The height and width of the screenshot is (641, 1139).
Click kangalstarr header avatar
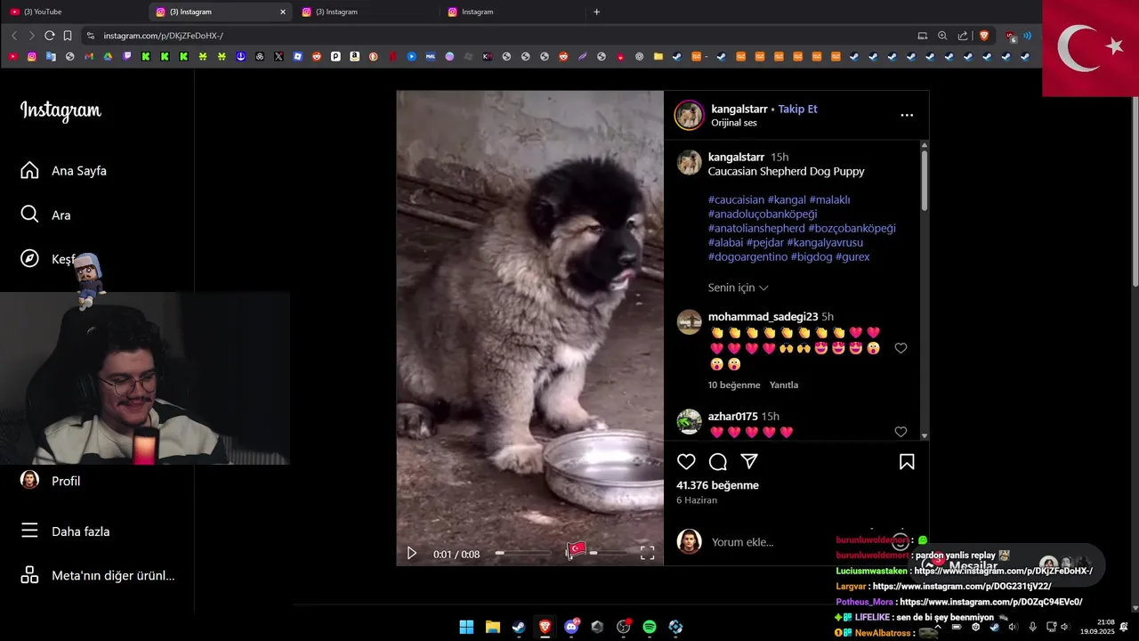point(689,115)
